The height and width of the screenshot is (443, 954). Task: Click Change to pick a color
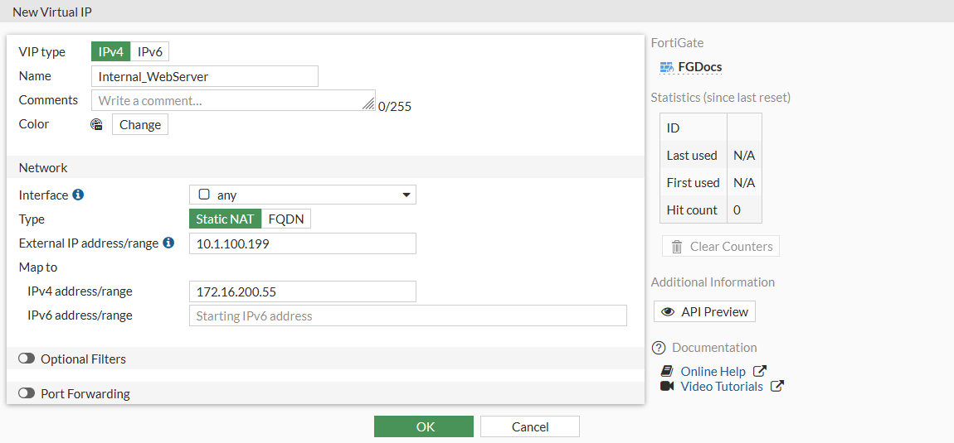140,125
